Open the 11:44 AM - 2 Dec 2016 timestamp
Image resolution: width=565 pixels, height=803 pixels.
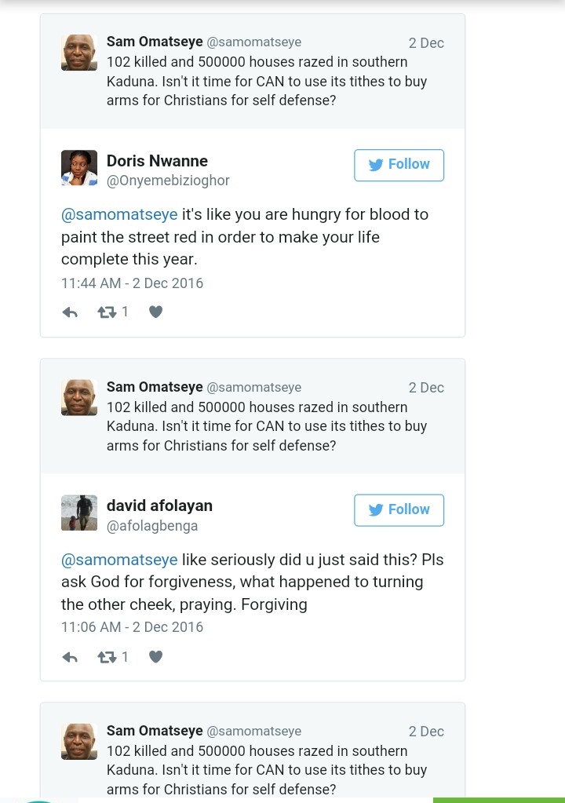[x=132, y=283]
